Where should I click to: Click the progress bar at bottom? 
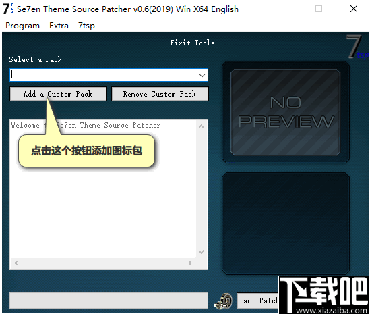pos(109,300)
